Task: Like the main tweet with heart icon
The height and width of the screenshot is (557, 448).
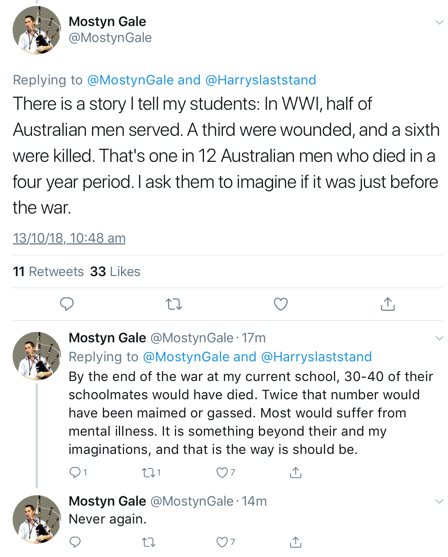Action: (x=281, y=304)
